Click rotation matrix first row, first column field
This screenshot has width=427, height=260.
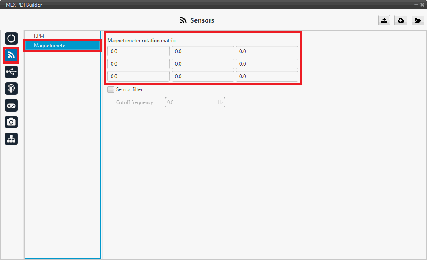click(138, 51)
